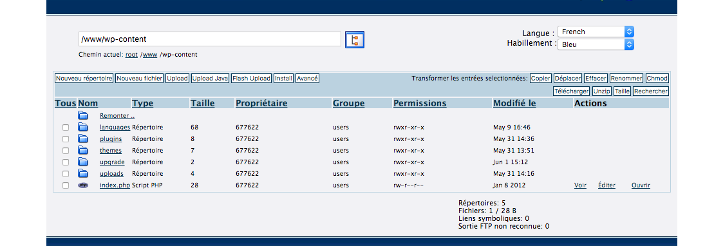Sort by the Type column header

pyautogui.click(x=142, y=104)
